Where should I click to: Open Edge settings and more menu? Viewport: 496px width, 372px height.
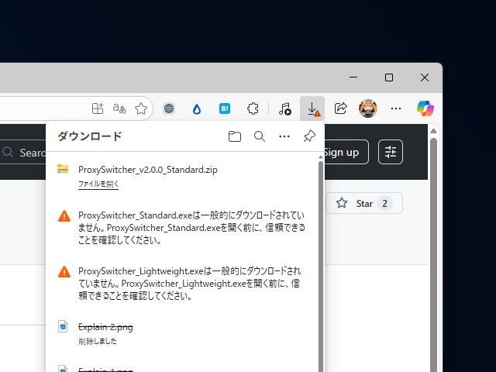click(396, 108)
